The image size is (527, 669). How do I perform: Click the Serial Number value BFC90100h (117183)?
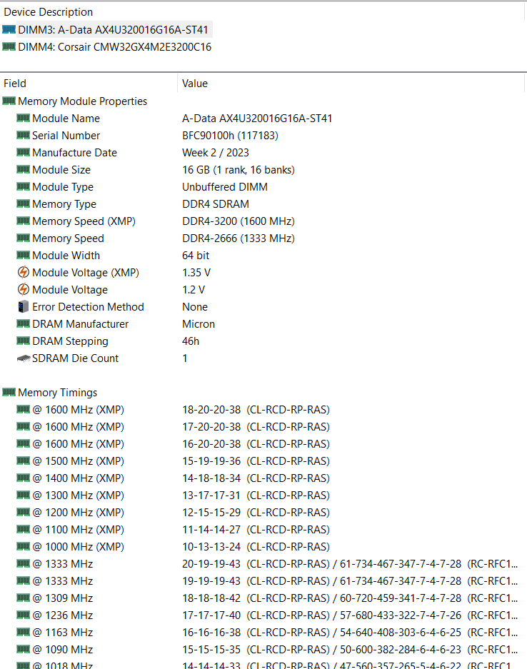(230, 136)
